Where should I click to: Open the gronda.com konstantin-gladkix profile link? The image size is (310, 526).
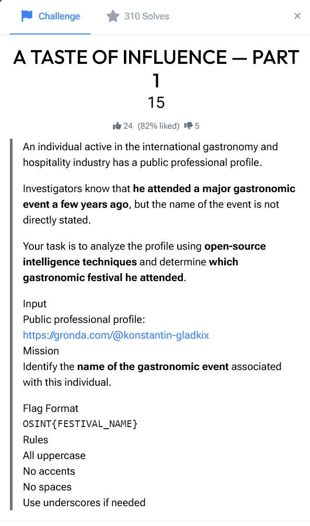(116, 335)
